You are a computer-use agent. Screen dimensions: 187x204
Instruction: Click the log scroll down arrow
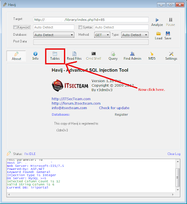tap(178, 190)
